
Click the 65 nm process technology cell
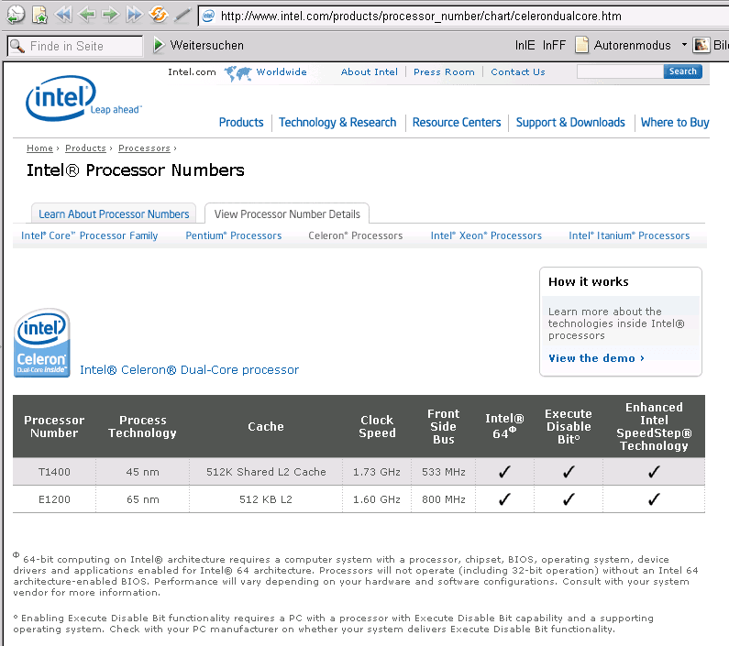coord(143,499)
